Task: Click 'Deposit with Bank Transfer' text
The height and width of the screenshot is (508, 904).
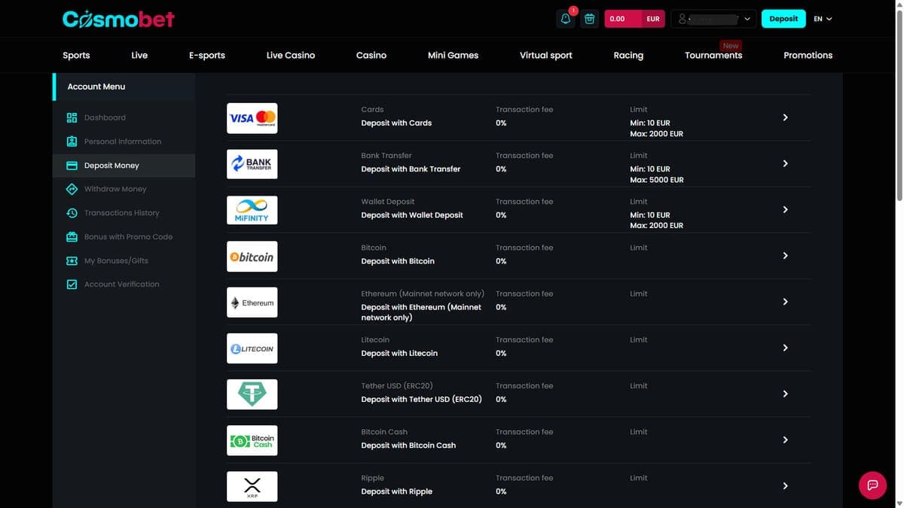Action: pos(411,169)
